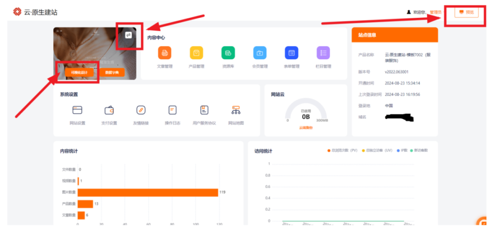Screen dimensions: 495x234
Task: Toggle the 新访客数 legend item
Action: [x=420, y=151]
